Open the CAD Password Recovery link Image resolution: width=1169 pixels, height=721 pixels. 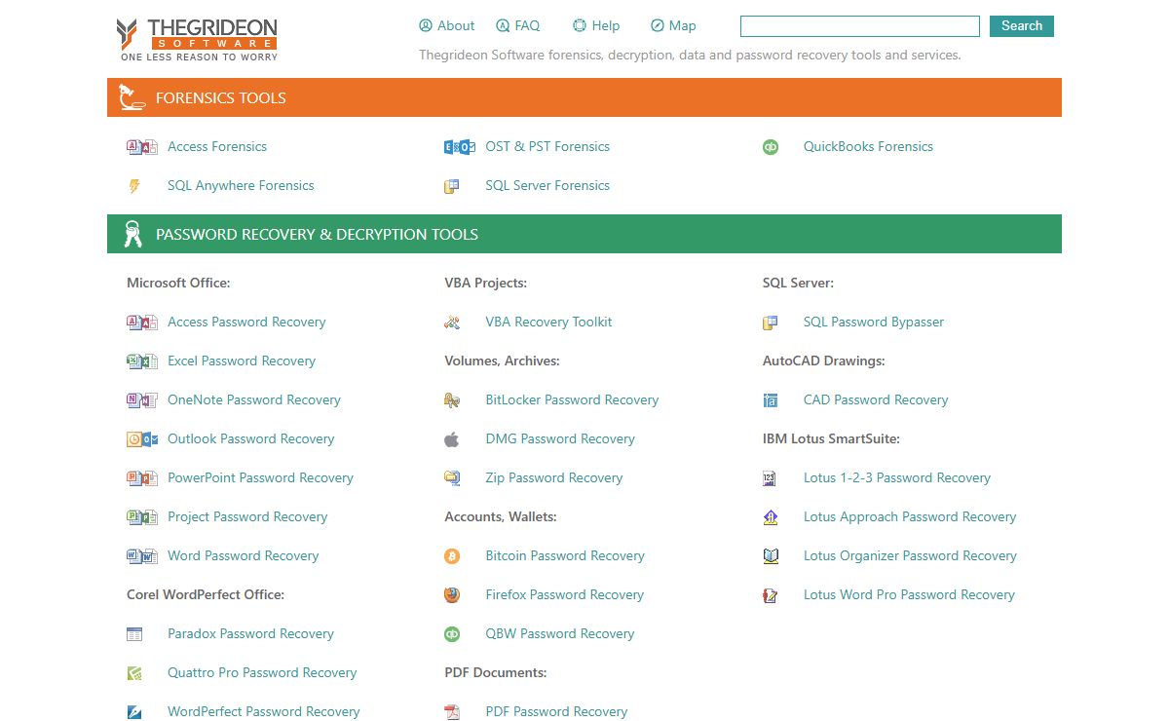876,400
